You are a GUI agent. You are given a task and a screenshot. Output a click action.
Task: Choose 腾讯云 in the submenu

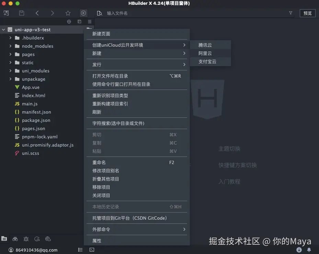click(x=210, y=45)
